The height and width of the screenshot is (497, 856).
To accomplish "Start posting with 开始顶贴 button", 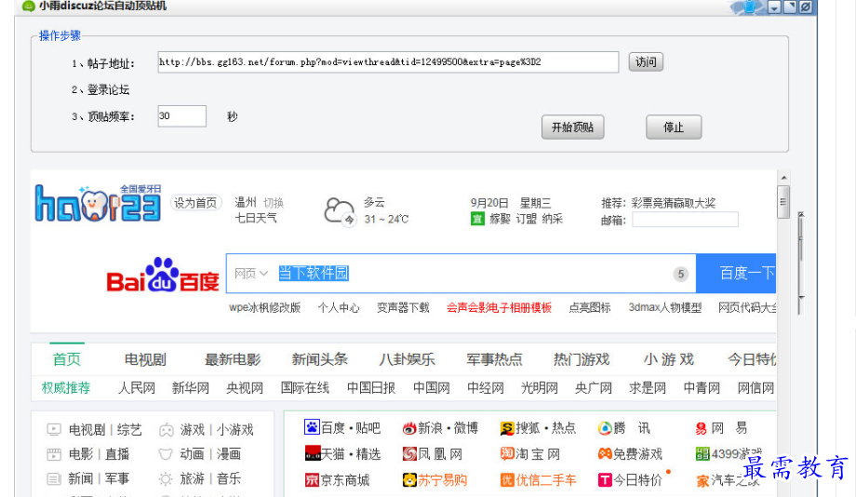I will tap(572, 128).
